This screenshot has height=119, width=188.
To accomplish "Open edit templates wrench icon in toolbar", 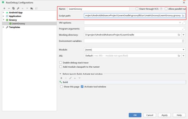I will point(18,8).
